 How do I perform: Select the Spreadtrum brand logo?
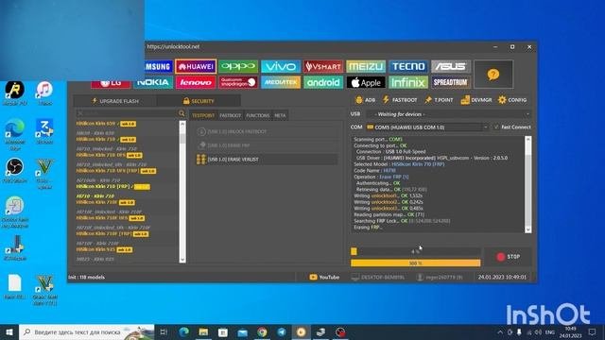[451, 82]
